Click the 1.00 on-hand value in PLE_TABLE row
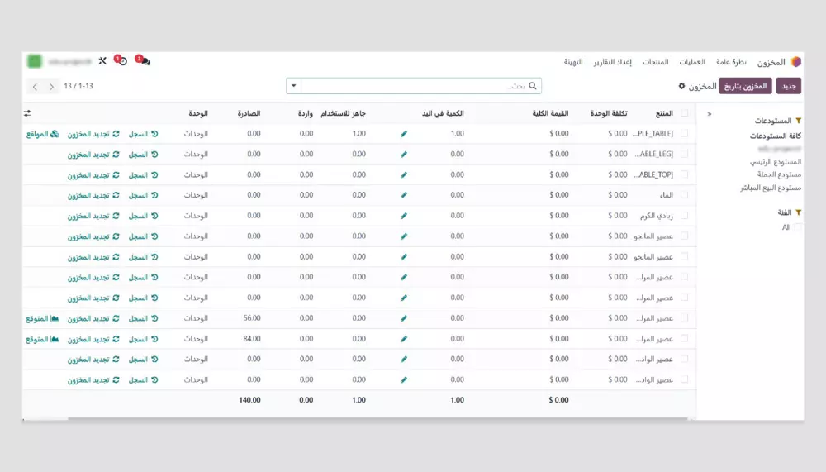826x472 pixels. click(458, 133)
